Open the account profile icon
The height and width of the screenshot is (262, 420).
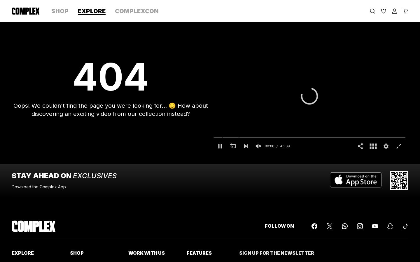[395, 11]
